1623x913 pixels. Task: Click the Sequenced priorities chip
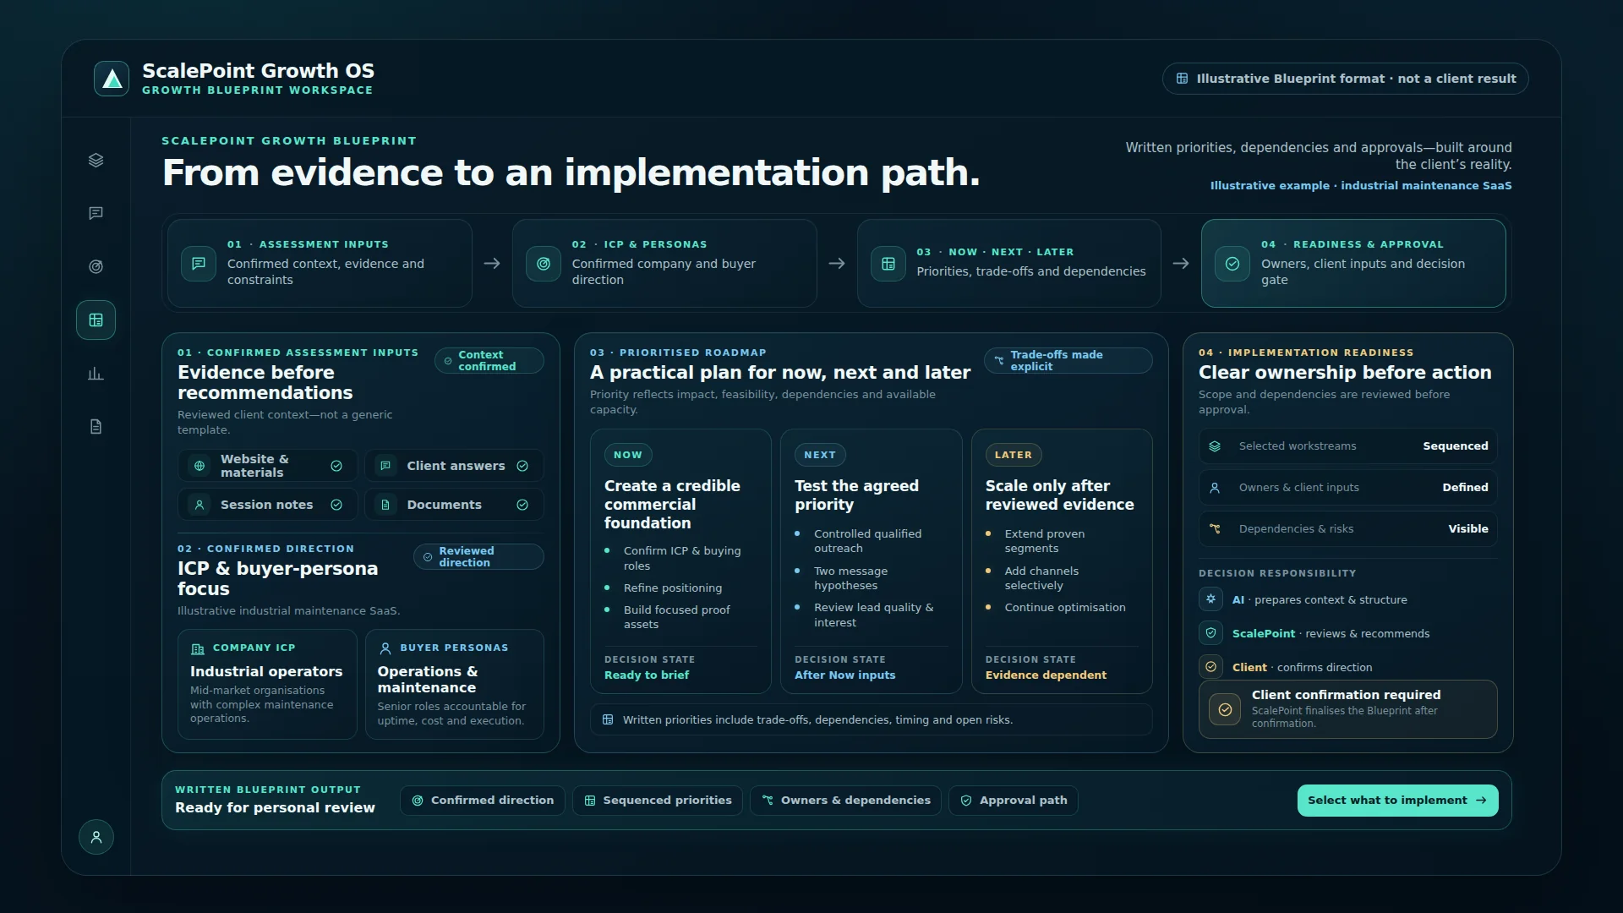[x=658, y=801]
